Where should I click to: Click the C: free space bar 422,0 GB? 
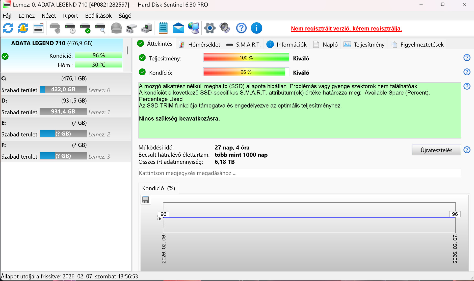(63, 89)
